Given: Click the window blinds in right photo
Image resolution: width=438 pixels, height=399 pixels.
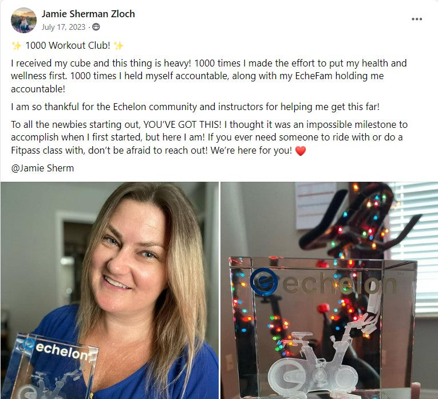Looking at the screenshot, I should tap(413, 246).
